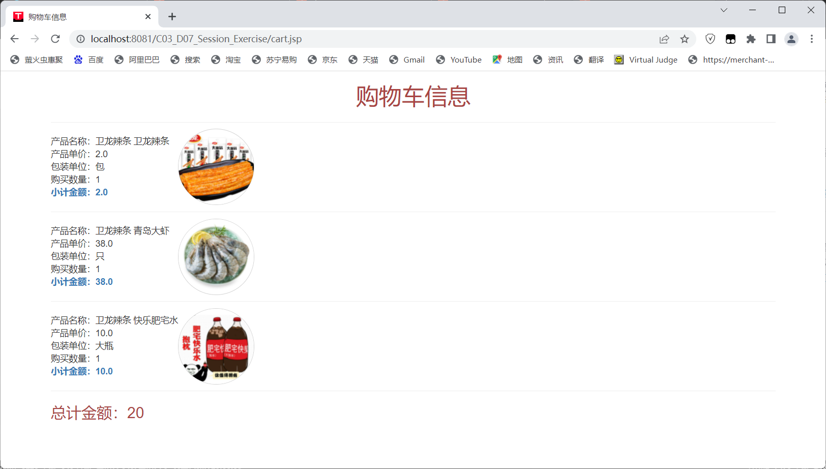Open the https://merchant bookmark
The width and height of the screenshot is (826, 469).
(x=731, y=60)
